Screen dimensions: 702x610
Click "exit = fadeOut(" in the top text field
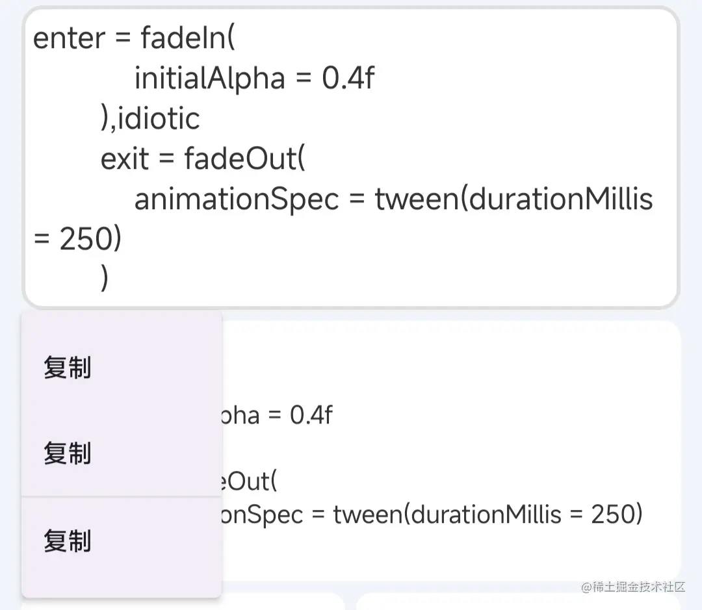pos(202,159)
